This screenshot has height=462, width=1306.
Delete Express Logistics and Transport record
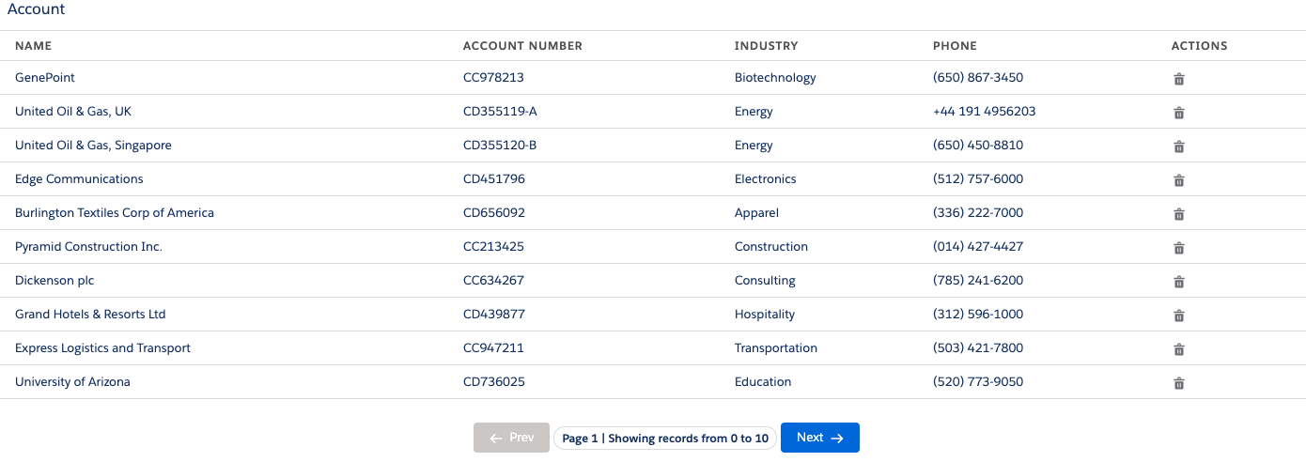coord(1179,349)
